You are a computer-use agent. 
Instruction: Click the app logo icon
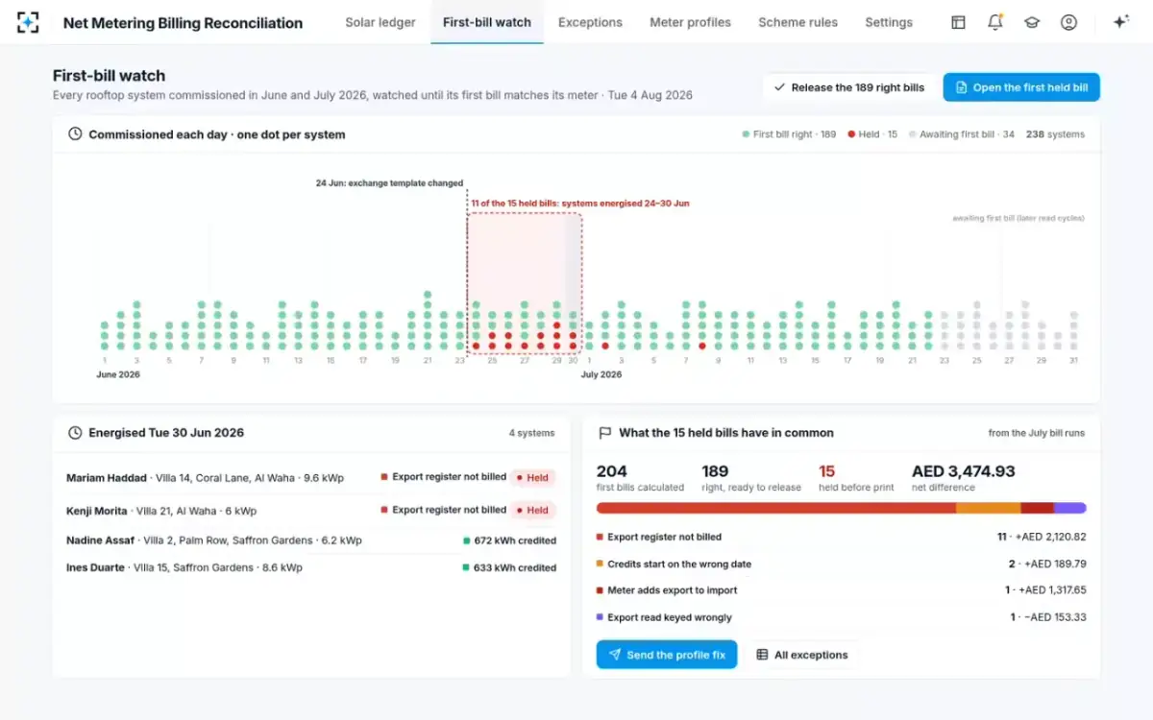point(29,22)
